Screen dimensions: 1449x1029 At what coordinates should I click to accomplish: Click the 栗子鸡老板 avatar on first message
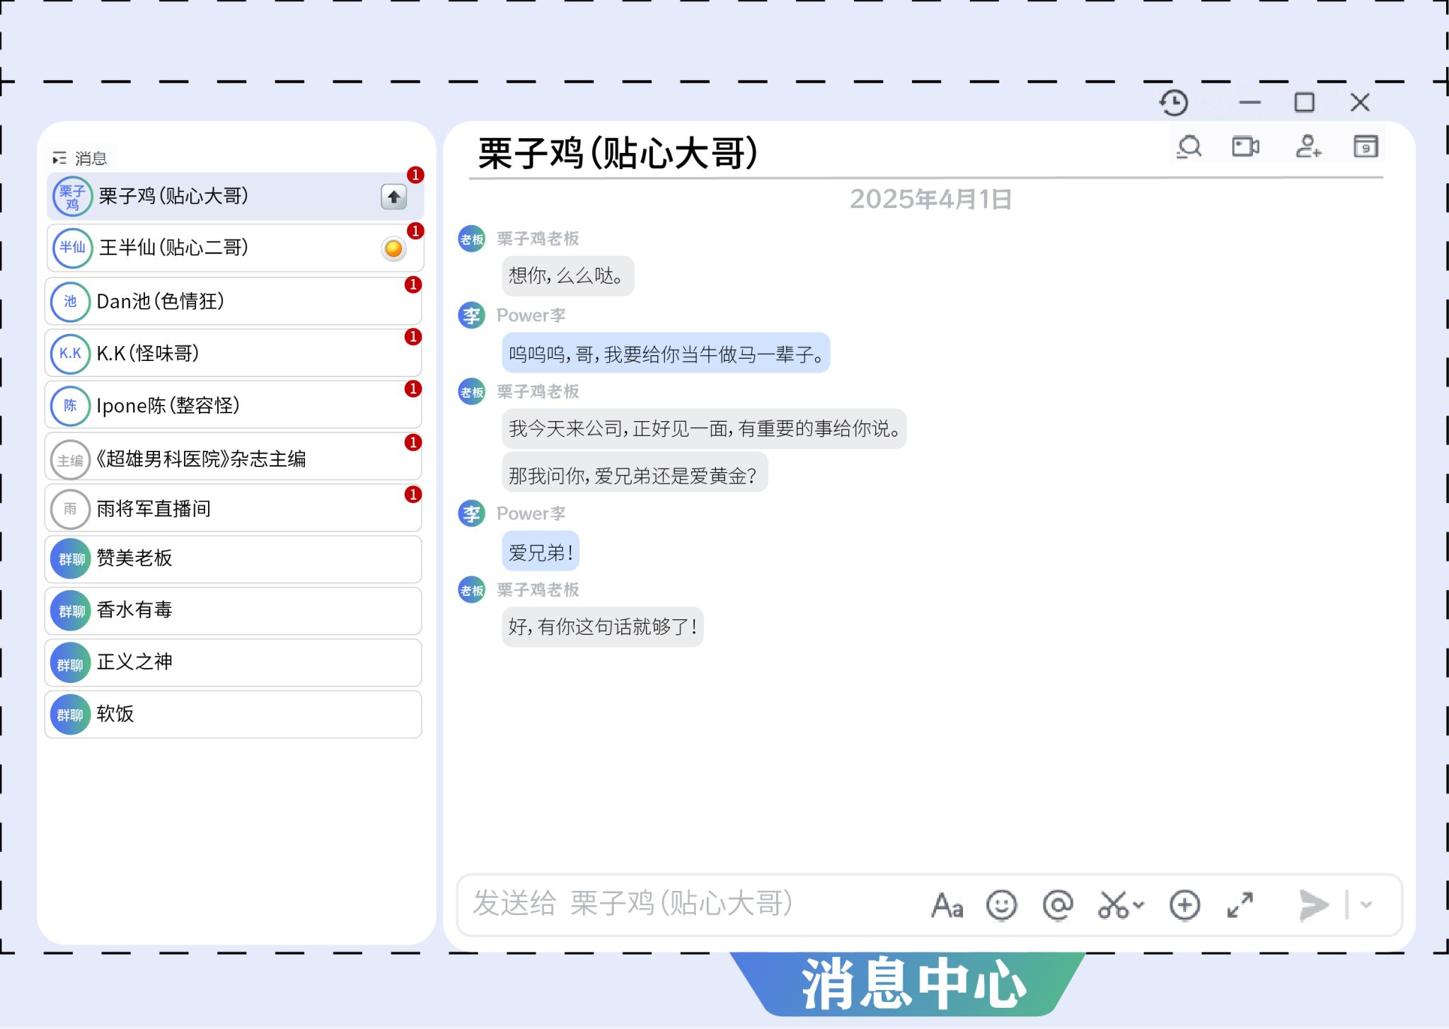point(471,239)
